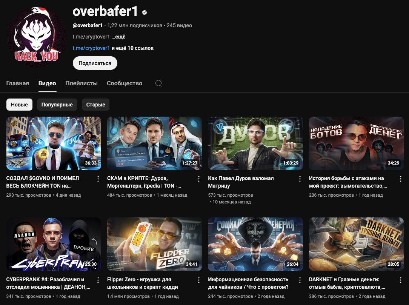Play the ДУРОВ 1:03:29 thumbnail
The image size is (409, 305).
255,143
